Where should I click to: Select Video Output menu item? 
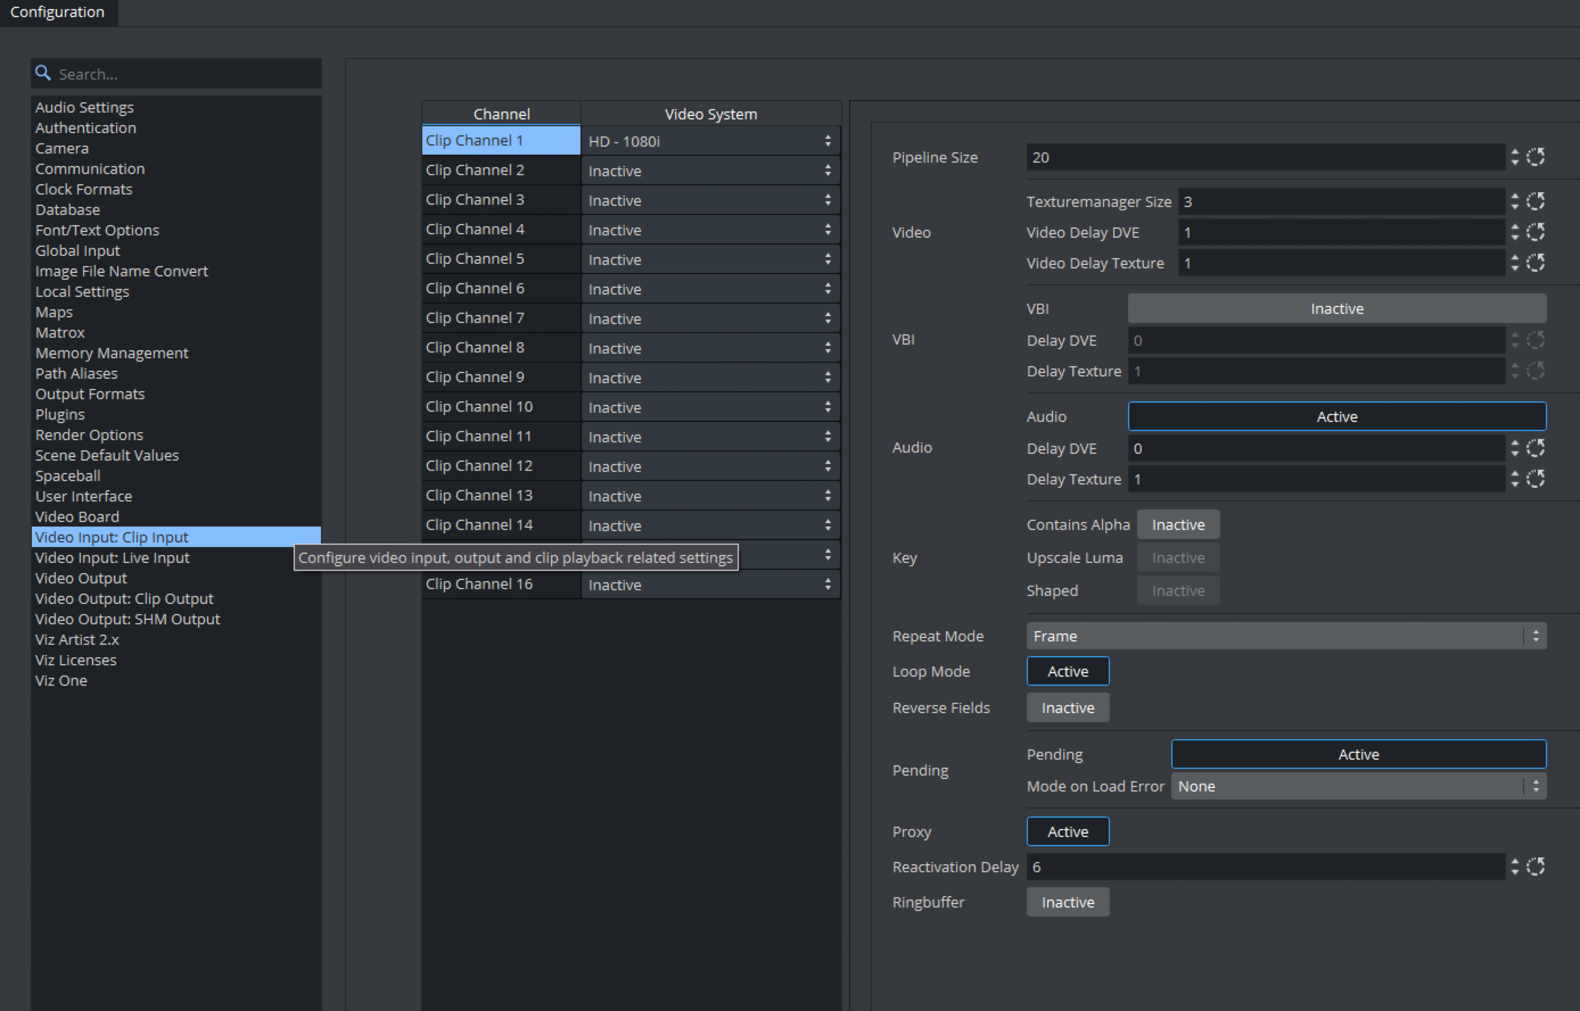[x=81, y=577]
